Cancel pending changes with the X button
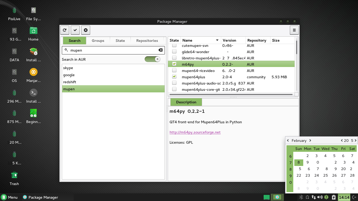The height and width of the screenshot is (201, 358). pyautogui.click(x=86, y=30)
